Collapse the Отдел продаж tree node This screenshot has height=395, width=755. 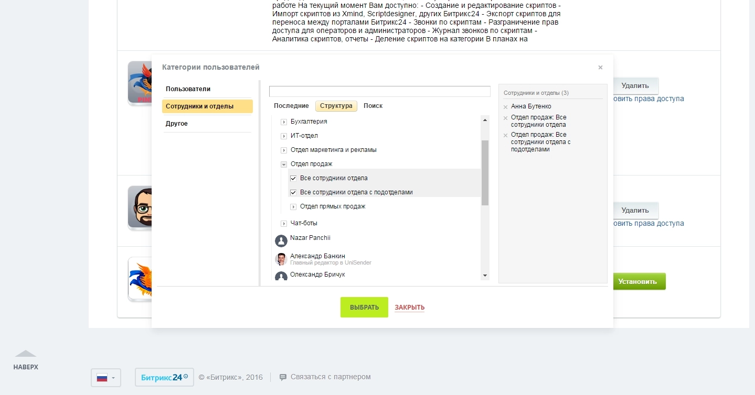click(x=284, y=164)
